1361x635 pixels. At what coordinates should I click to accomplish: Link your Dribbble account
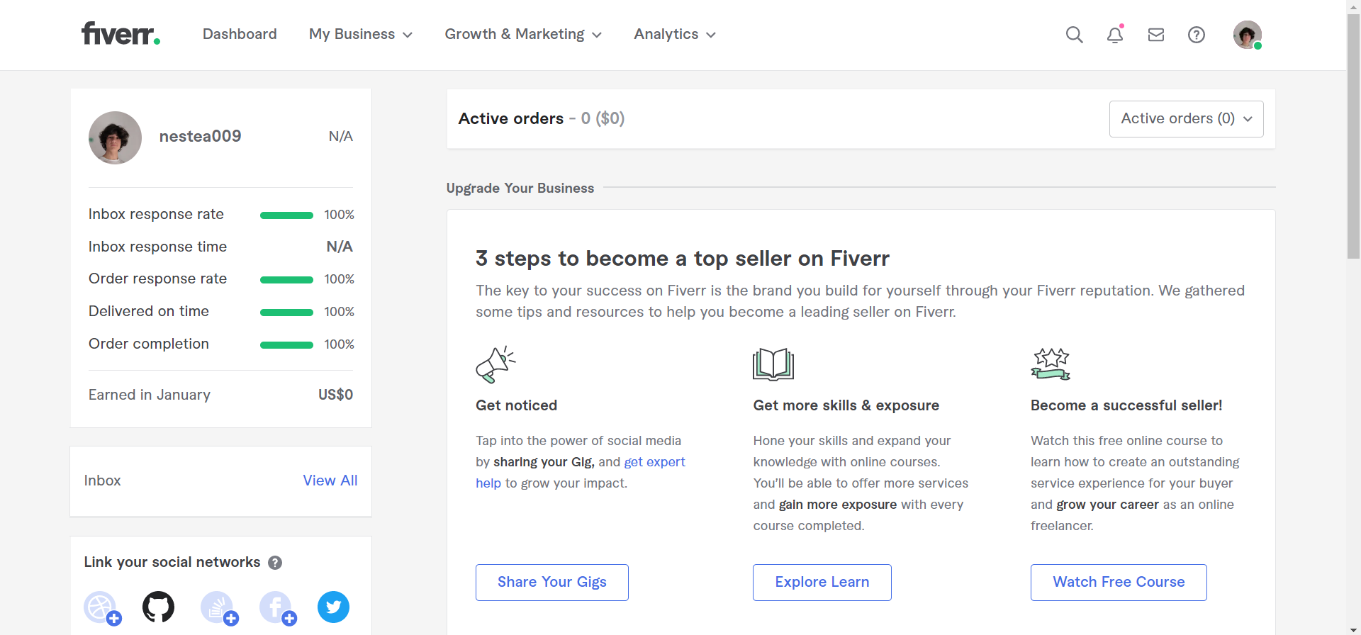101,607
